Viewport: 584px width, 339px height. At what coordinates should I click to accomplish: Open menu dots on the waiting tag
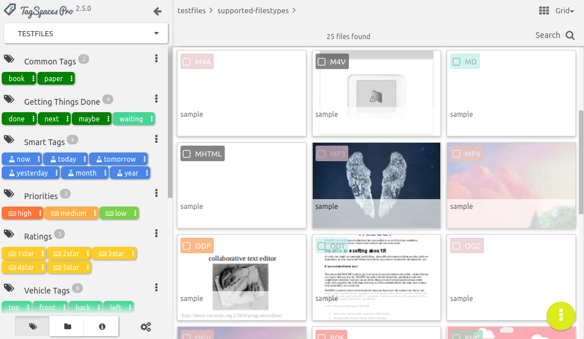click(x=152, y=119)
